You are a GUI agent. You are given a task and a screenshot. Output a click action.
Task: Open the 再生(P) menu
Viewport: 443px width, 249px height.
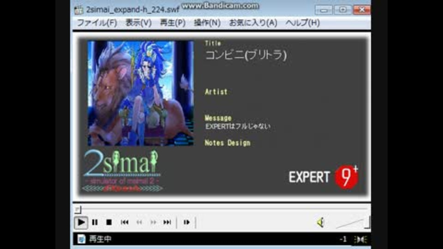[x=173, y=23]
